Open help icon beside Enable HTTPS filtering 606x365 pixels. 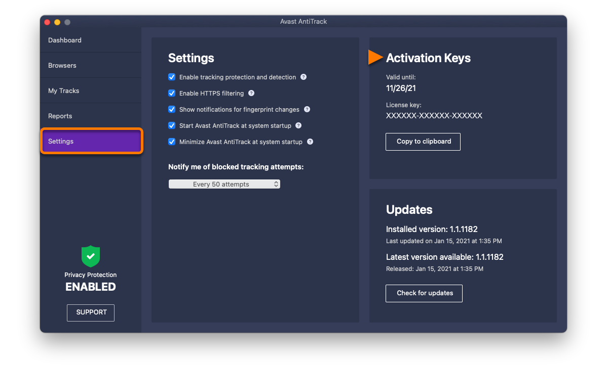click(251, 94)
